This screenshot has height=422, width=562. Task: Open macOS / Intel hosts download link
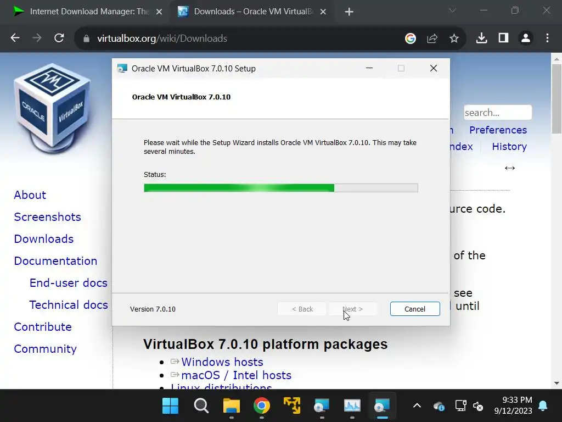(x=236, y=375)
